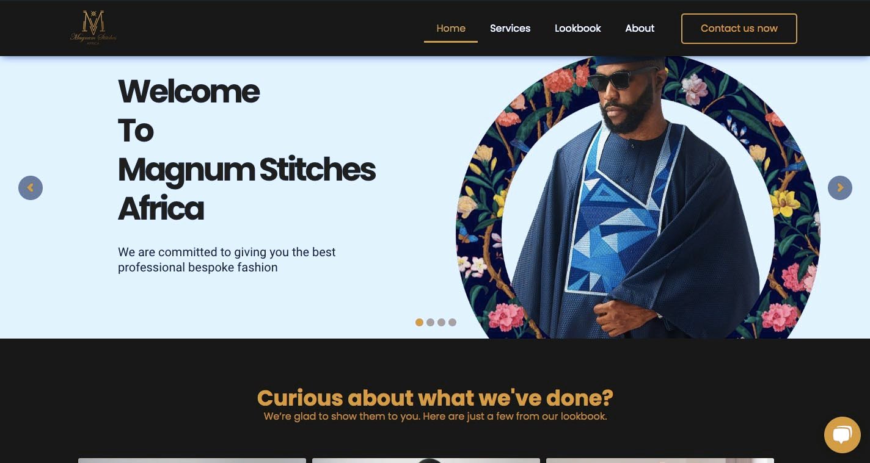Open the first lookbook thumbnail
This screenshot has width=870, height=463.
192,461
